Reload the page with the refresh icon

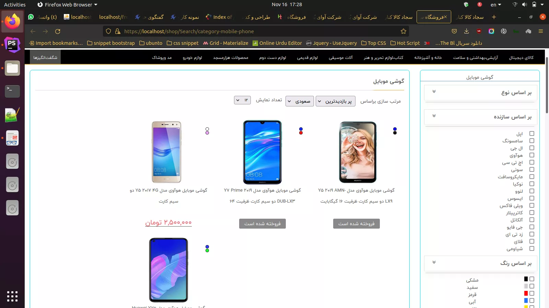(x=58, y=31)
